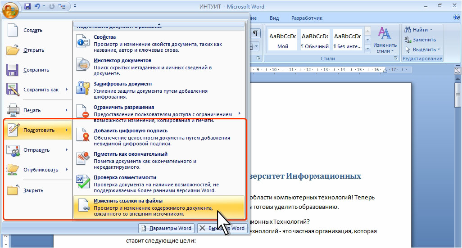Viewport: 462px width, 248px height.
Task: Click the Save icon in Quick Access toolbar
Action: [27, 6]
